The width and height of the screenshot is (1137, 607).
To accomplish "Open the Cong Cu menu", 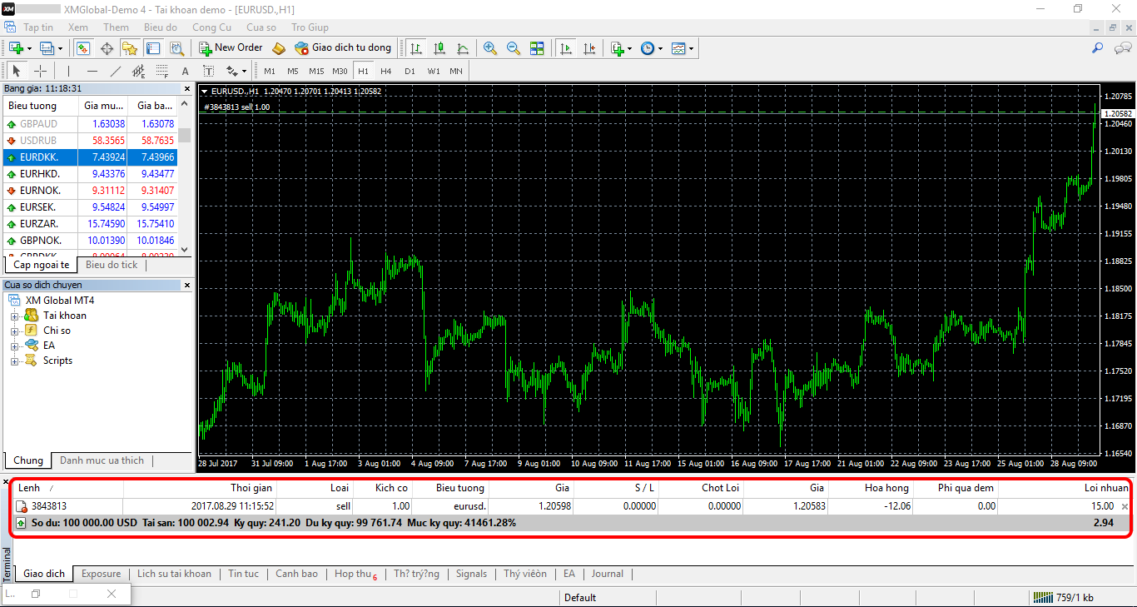I will [x=211, y=27].
